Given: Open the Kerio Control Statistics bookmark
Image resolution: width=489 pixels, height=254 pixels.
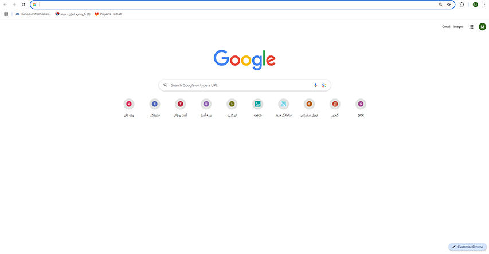Looking at the screenshot, I should (x=33, y=14).
